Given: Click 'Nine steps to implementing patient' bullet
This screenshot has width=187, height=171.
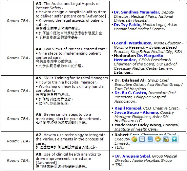Looking at the screenshot, I should [x=68, y=55].
